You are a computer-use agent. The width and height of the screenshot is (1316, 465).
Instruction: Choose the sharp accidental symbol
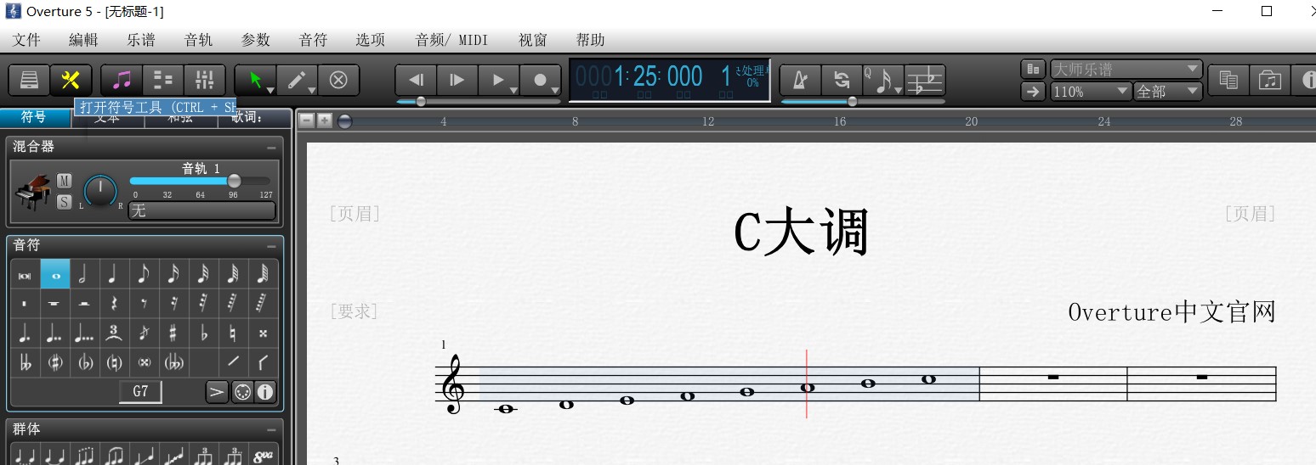click(x=173, y=333)
